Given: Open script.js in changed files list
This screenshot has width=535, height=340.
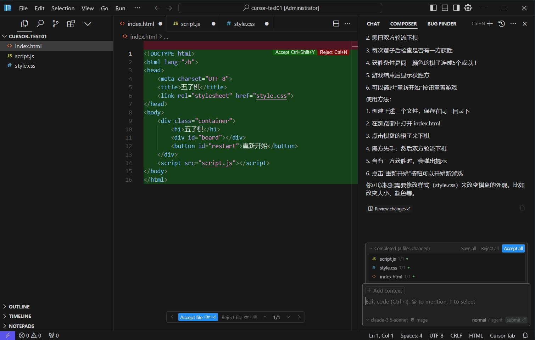Looking at the screenshot, I should coord(388,259).
